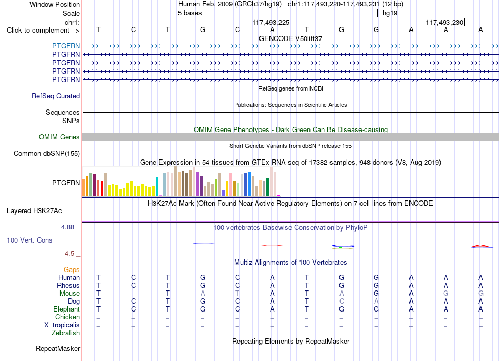Viewport: 500px width, 361px height.
Task: Select the 'Elephant' alignment row label
Action: pyautogui.click(x=66, y=309)
